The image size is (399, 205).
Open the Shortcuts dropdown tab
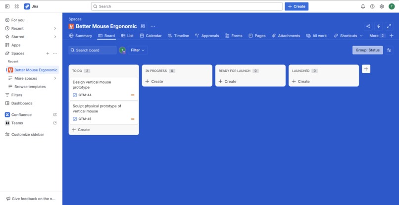pos(348,36)
